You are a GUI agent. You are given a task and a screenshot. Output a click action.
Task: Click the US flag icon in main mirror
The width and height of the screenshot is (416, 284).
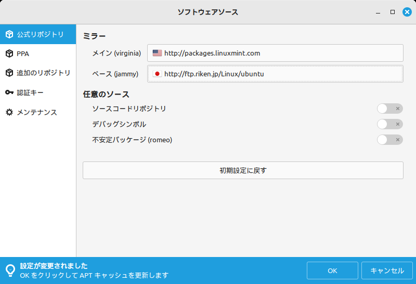157,53
